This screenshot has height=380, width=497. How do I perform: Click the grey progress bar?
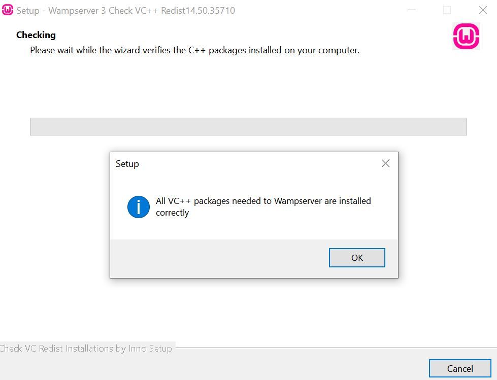[248, 126]
